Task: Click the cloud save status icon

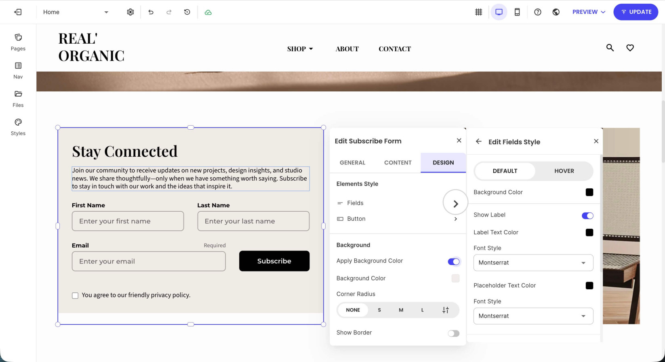Action: [208, 13]
